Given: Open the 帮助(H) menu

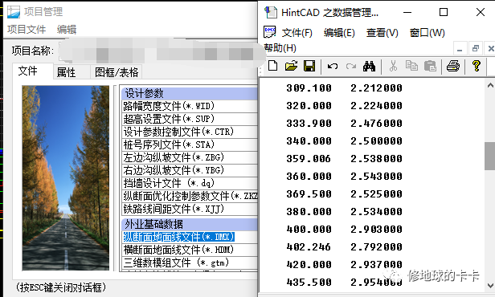Looking at the screenshot, I should click(280, 48).
